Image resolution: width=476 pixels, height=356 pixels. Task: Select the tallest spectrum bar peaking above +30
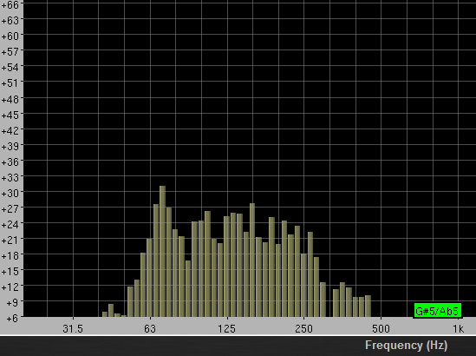(x=162, y=252)
